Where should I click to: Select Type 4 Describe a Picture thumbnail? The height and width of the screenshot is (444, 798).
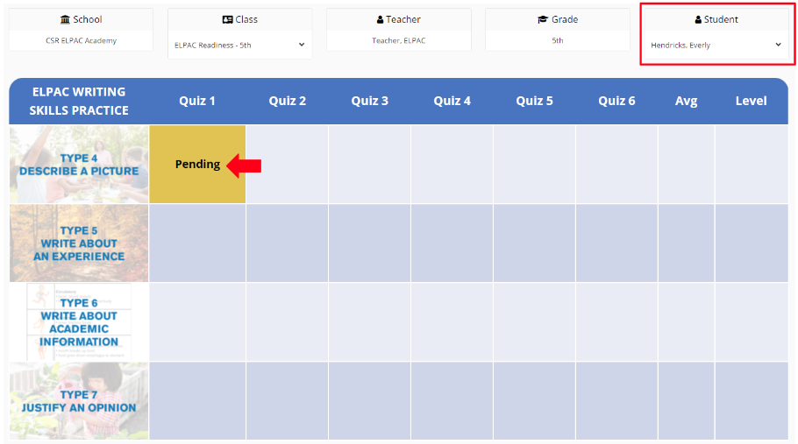click(x=79, y=165)
